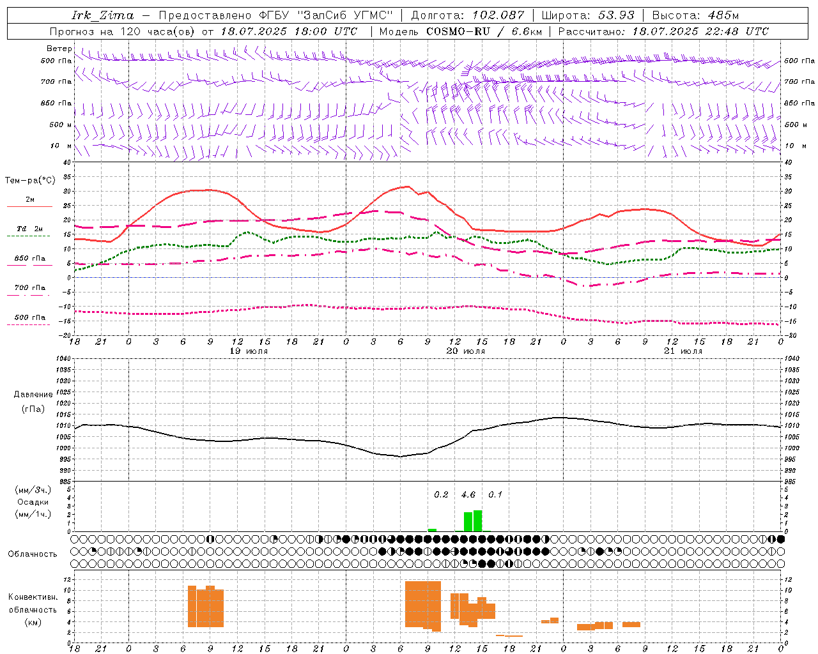The width and height of the screenshot is (818, 654).
Task: Click the Облачность cloudiness label
Action: 33,554
